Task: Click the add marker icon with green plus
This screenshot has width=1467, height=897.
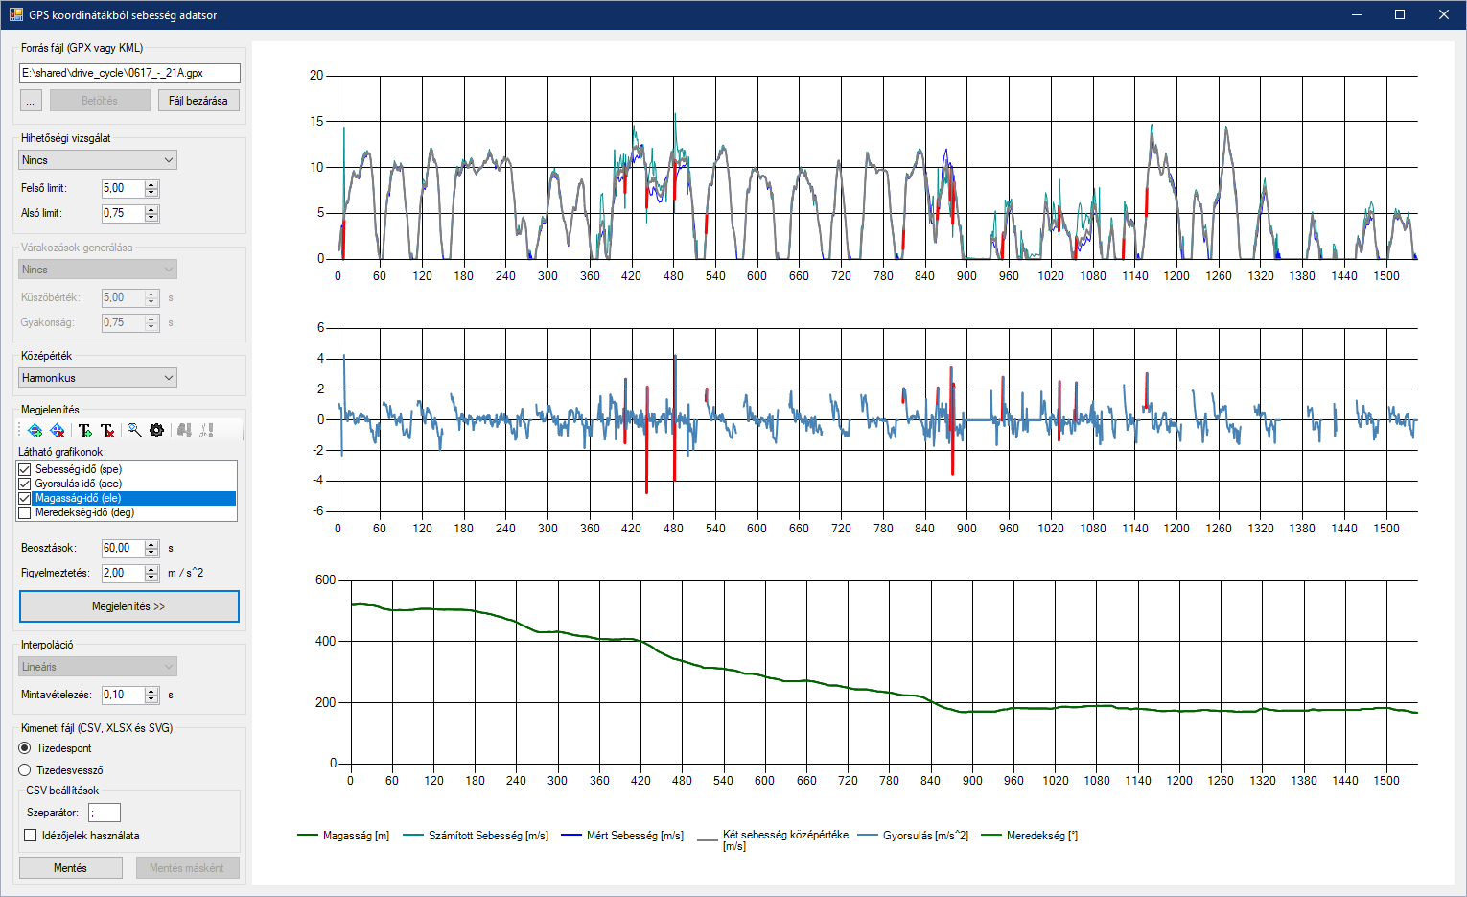Action: [x=35, y=431]
